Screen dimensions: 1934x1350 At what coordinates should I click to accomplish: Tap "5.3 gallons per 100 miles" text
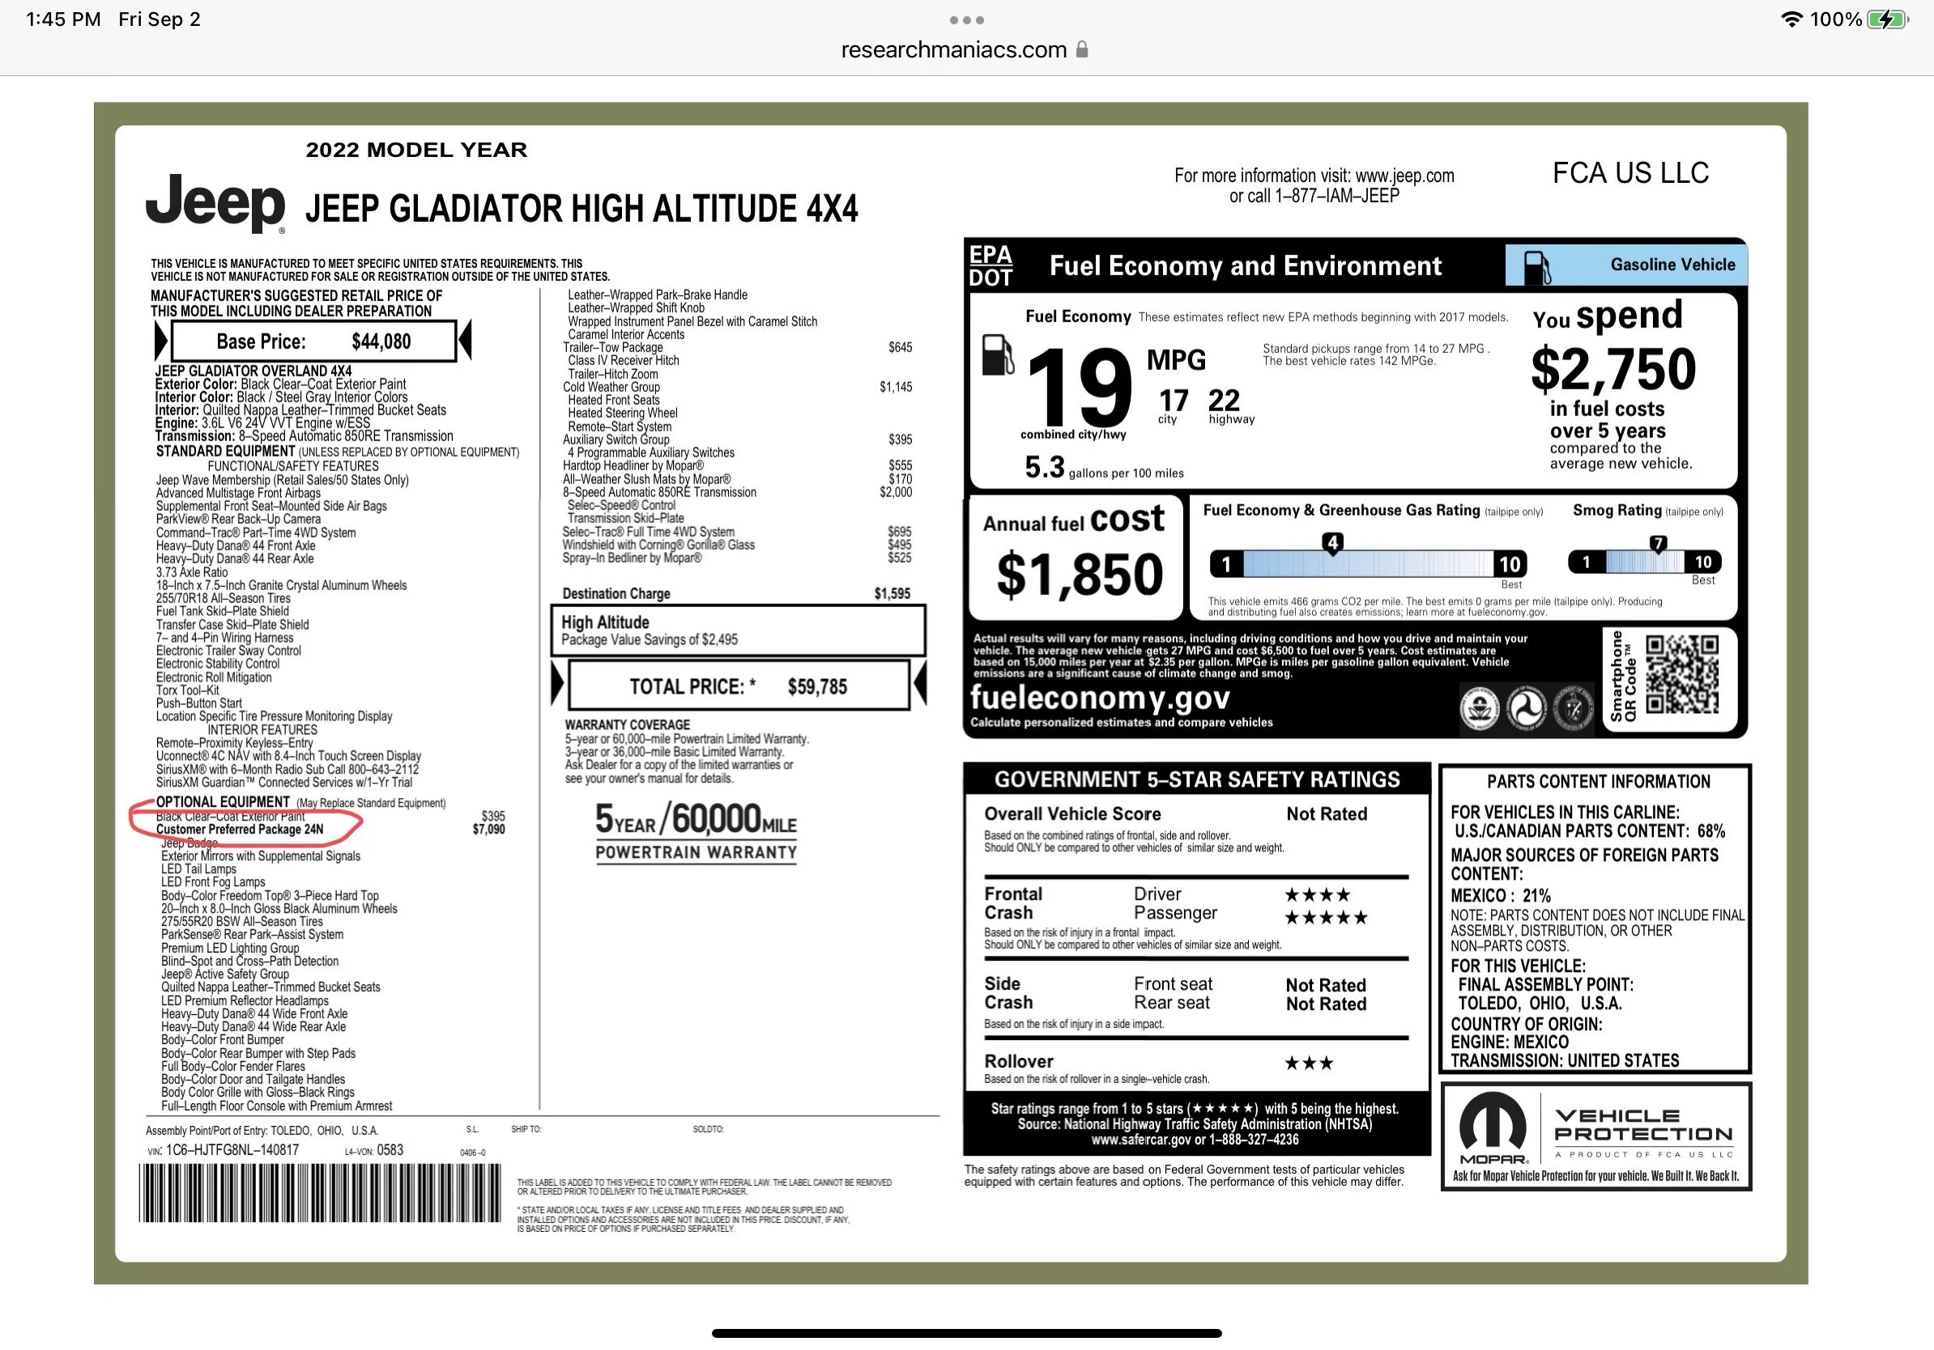click(x=1103, y=467)
